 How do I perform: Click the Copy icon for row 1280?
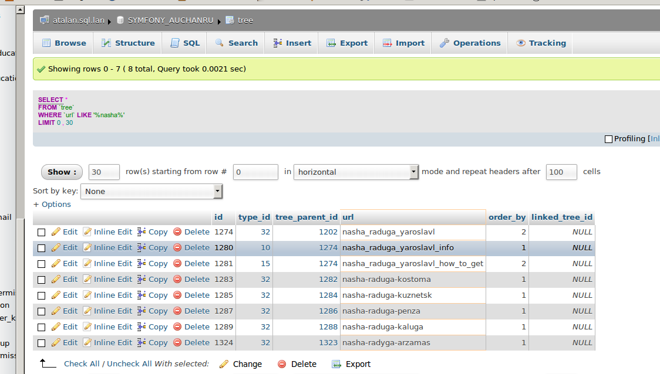click(x=142, y=247)
